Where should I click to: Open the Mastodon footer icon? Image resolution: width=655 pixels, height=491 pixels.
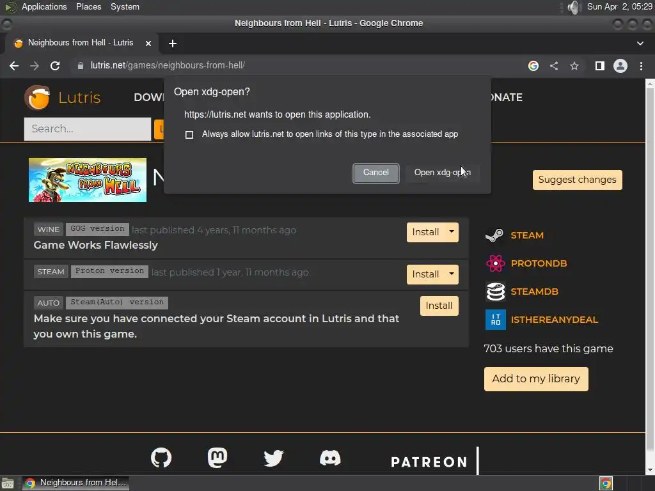coord(217,458)
